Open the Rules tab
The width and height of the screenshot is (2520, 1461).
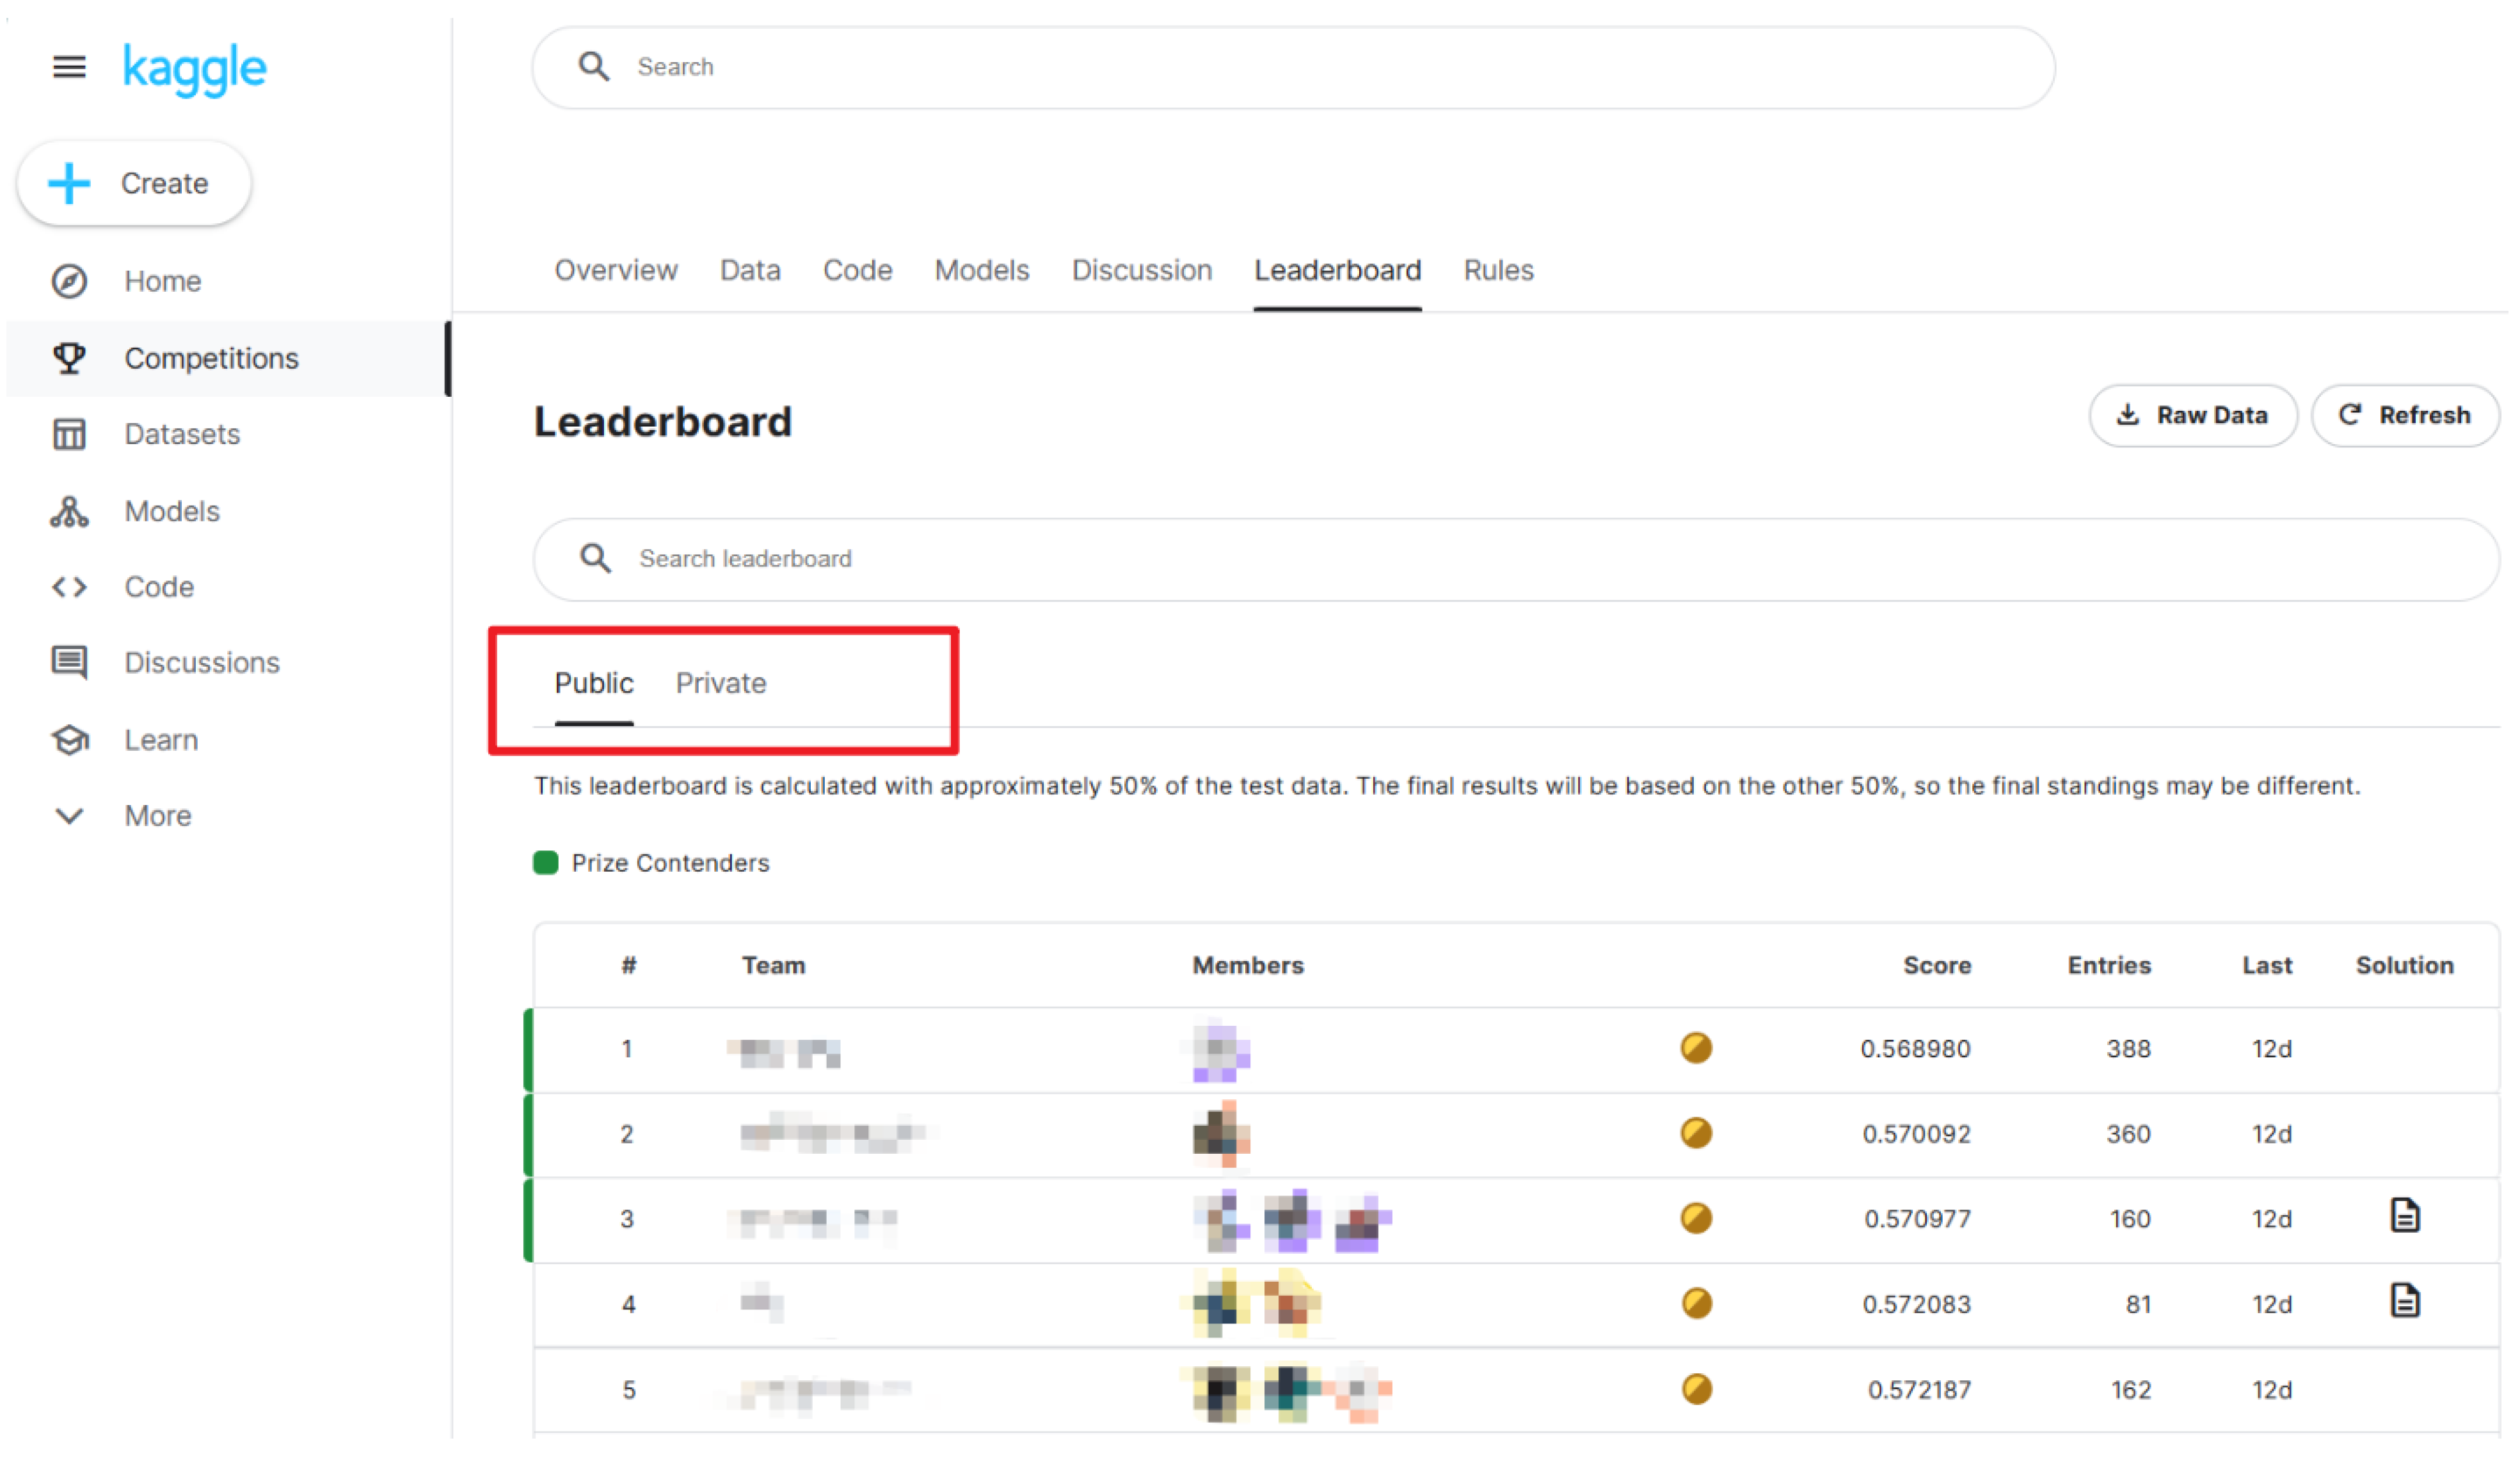pyautogui.click(x=1498, y=270)
